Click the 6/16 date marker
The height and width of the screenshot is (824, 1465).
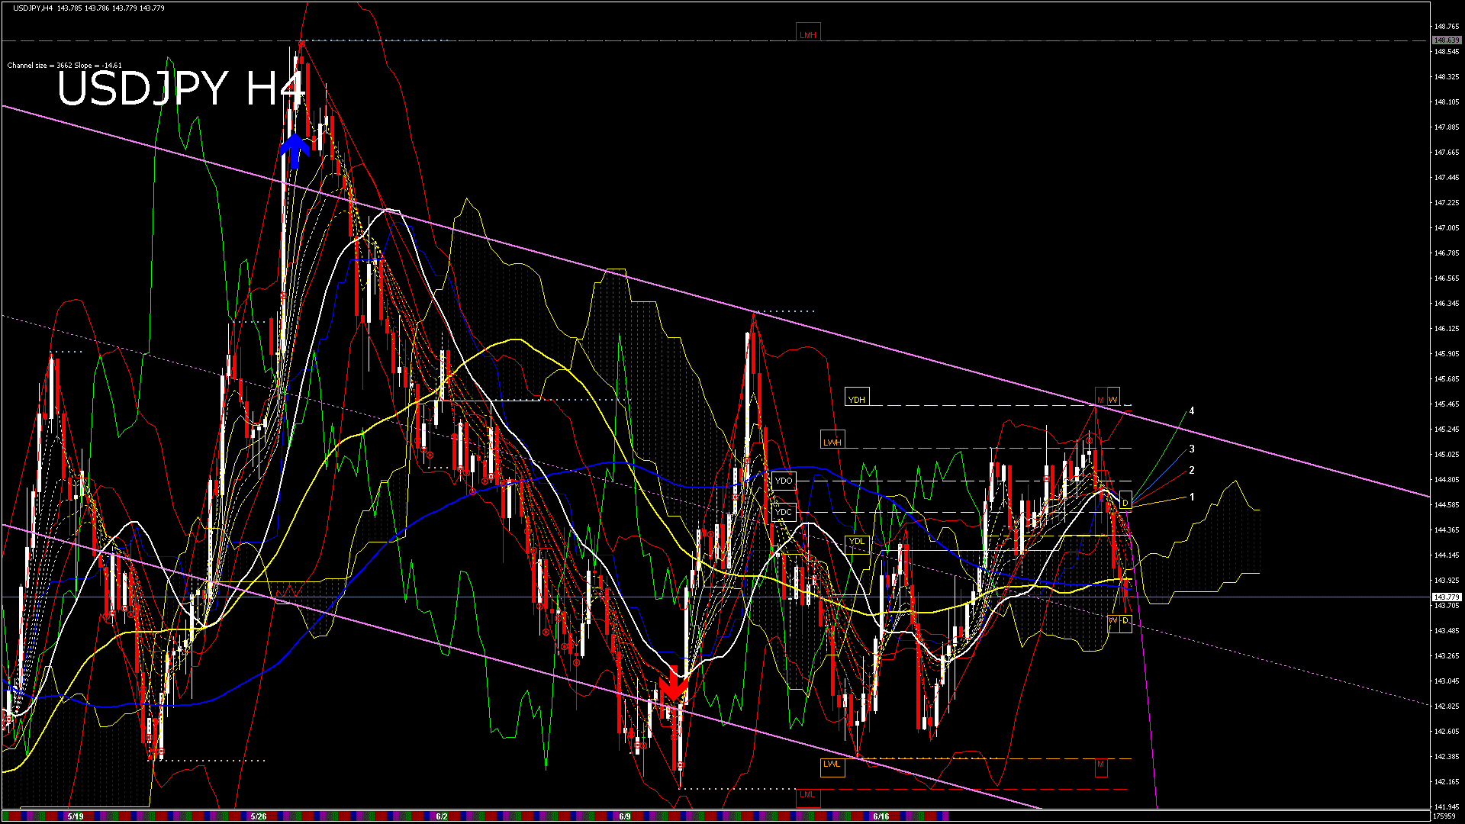(x=881, y=816)
